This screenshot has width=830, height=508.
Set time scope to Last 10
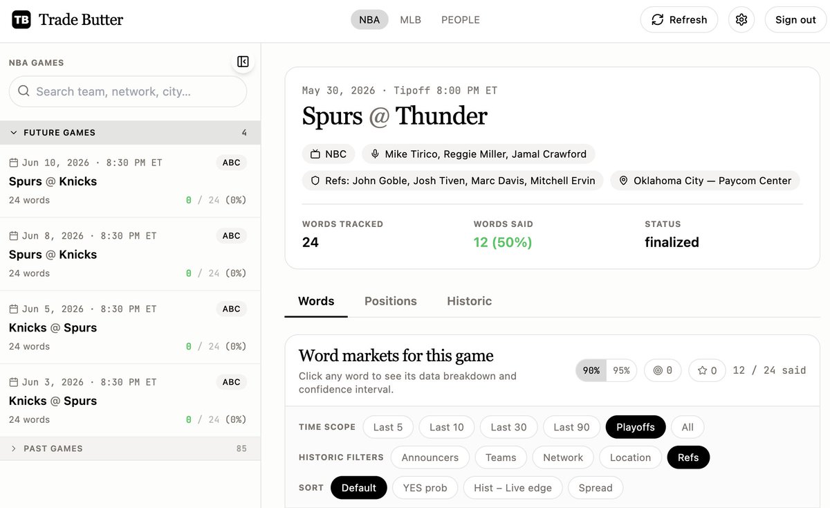click(x=447, y=427)
